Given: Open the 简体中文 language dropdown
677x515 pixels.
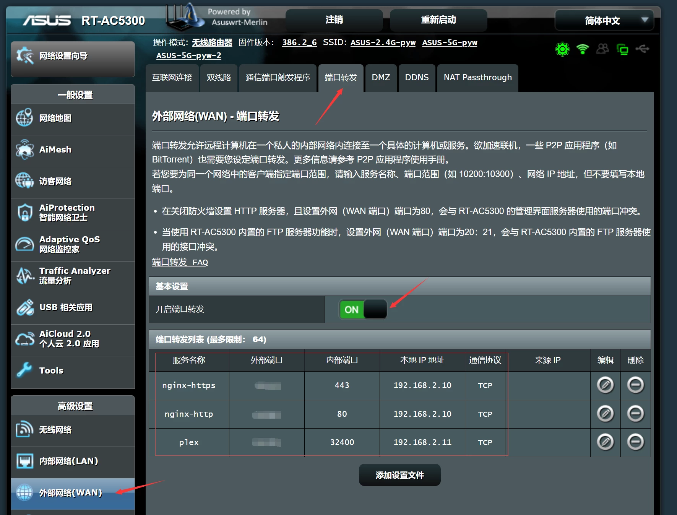Looking at the screenshot, I should point(604,20).
